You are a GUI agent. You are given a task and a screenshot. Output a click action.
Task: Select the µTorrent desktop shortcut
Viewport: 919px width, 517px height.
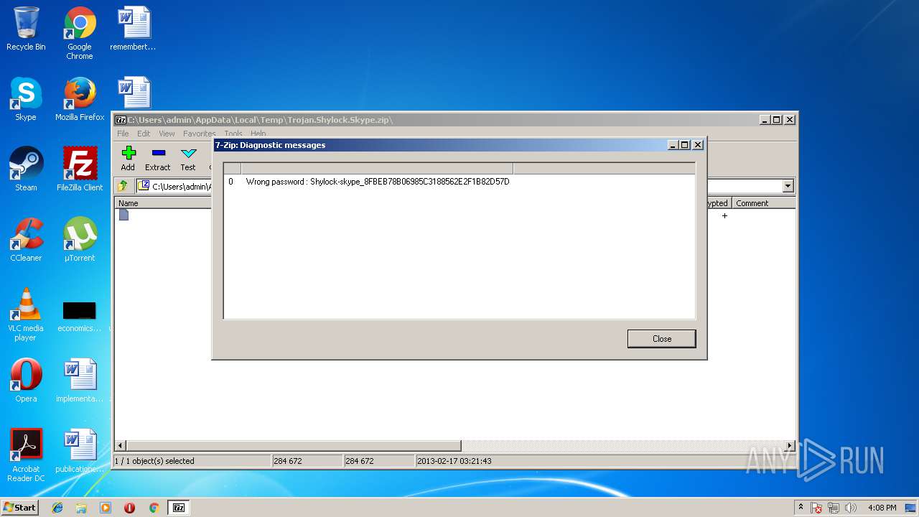(80, 240)
